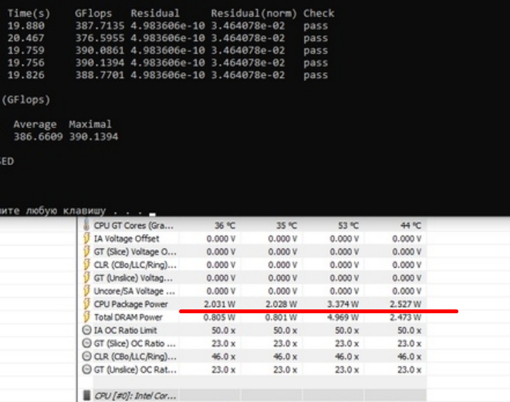This screenshot has height=402, width=510.
Task: Click the 4.969 W Total DRAM Power value
Action: click(x=343, y=317)
